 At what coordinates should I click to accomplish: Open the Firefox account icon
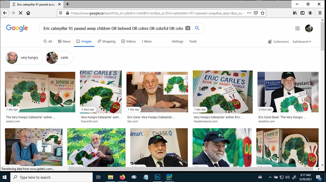[x=310, y=13]
